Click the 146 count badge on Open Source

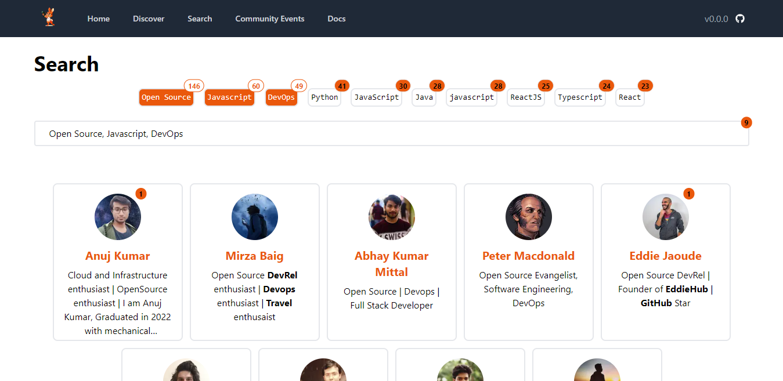[194, 86]
